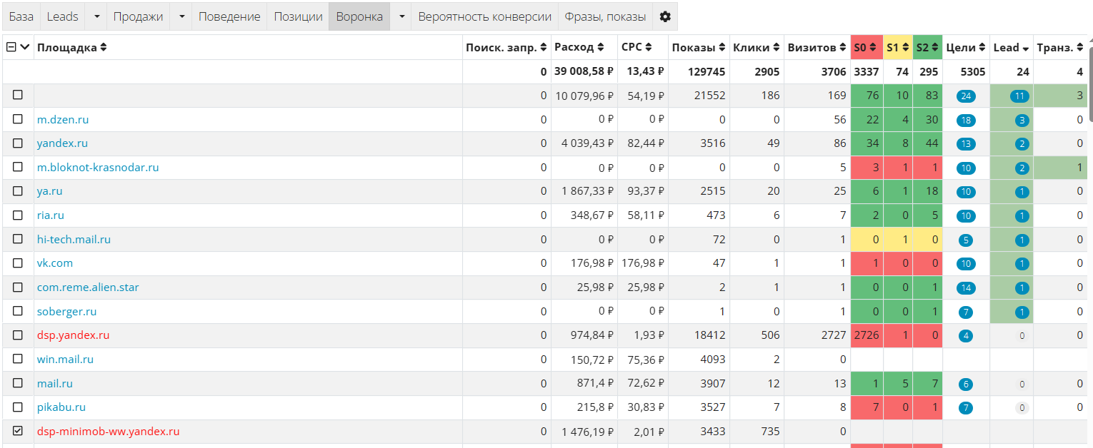Open the pikabu.ru site link
This screenshot has height=448, width=1093.
[61, 407]
